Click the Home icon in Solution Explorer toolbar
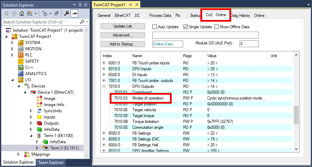 [x=22, y=13]
